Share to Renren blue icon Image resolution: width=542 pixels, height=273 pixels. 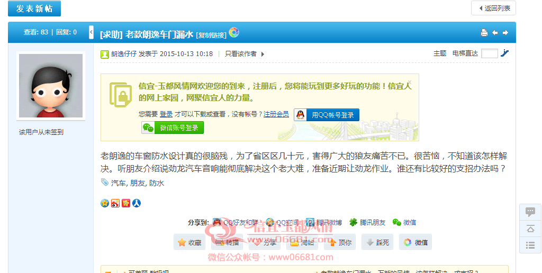137,203
